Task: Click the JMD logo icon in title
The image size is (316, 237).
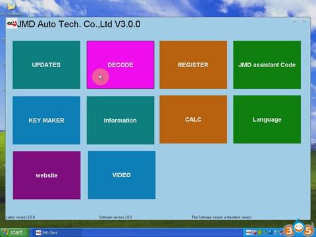Action: click(x=12, y=24)
